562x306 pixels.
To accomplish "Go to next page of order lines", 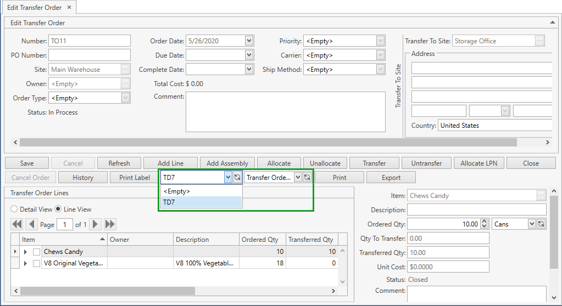I will coord(96,224).
